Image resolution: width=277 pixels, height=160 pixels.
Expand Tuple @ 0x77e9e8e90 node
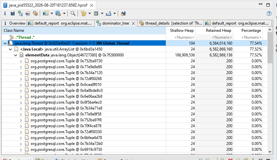point(21,67)
